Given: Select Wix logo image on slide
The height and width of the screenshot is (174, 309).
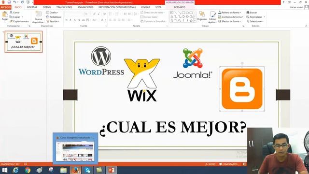Looking at the screenshot, I should 142,80.
